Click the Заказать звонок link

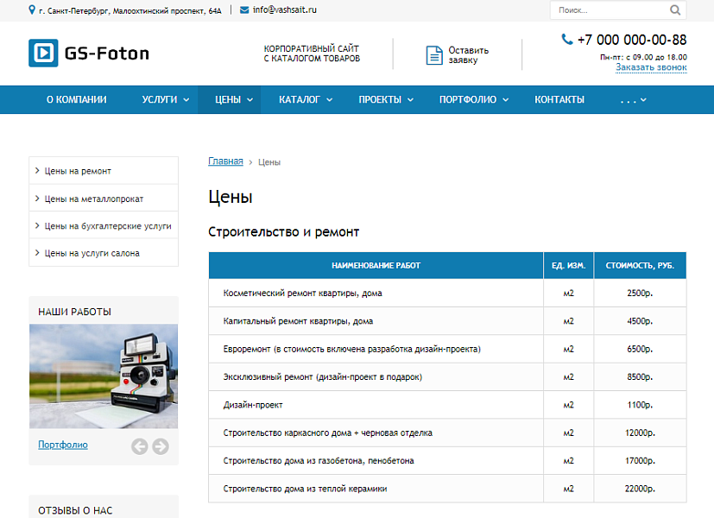[x=651, y=67]
